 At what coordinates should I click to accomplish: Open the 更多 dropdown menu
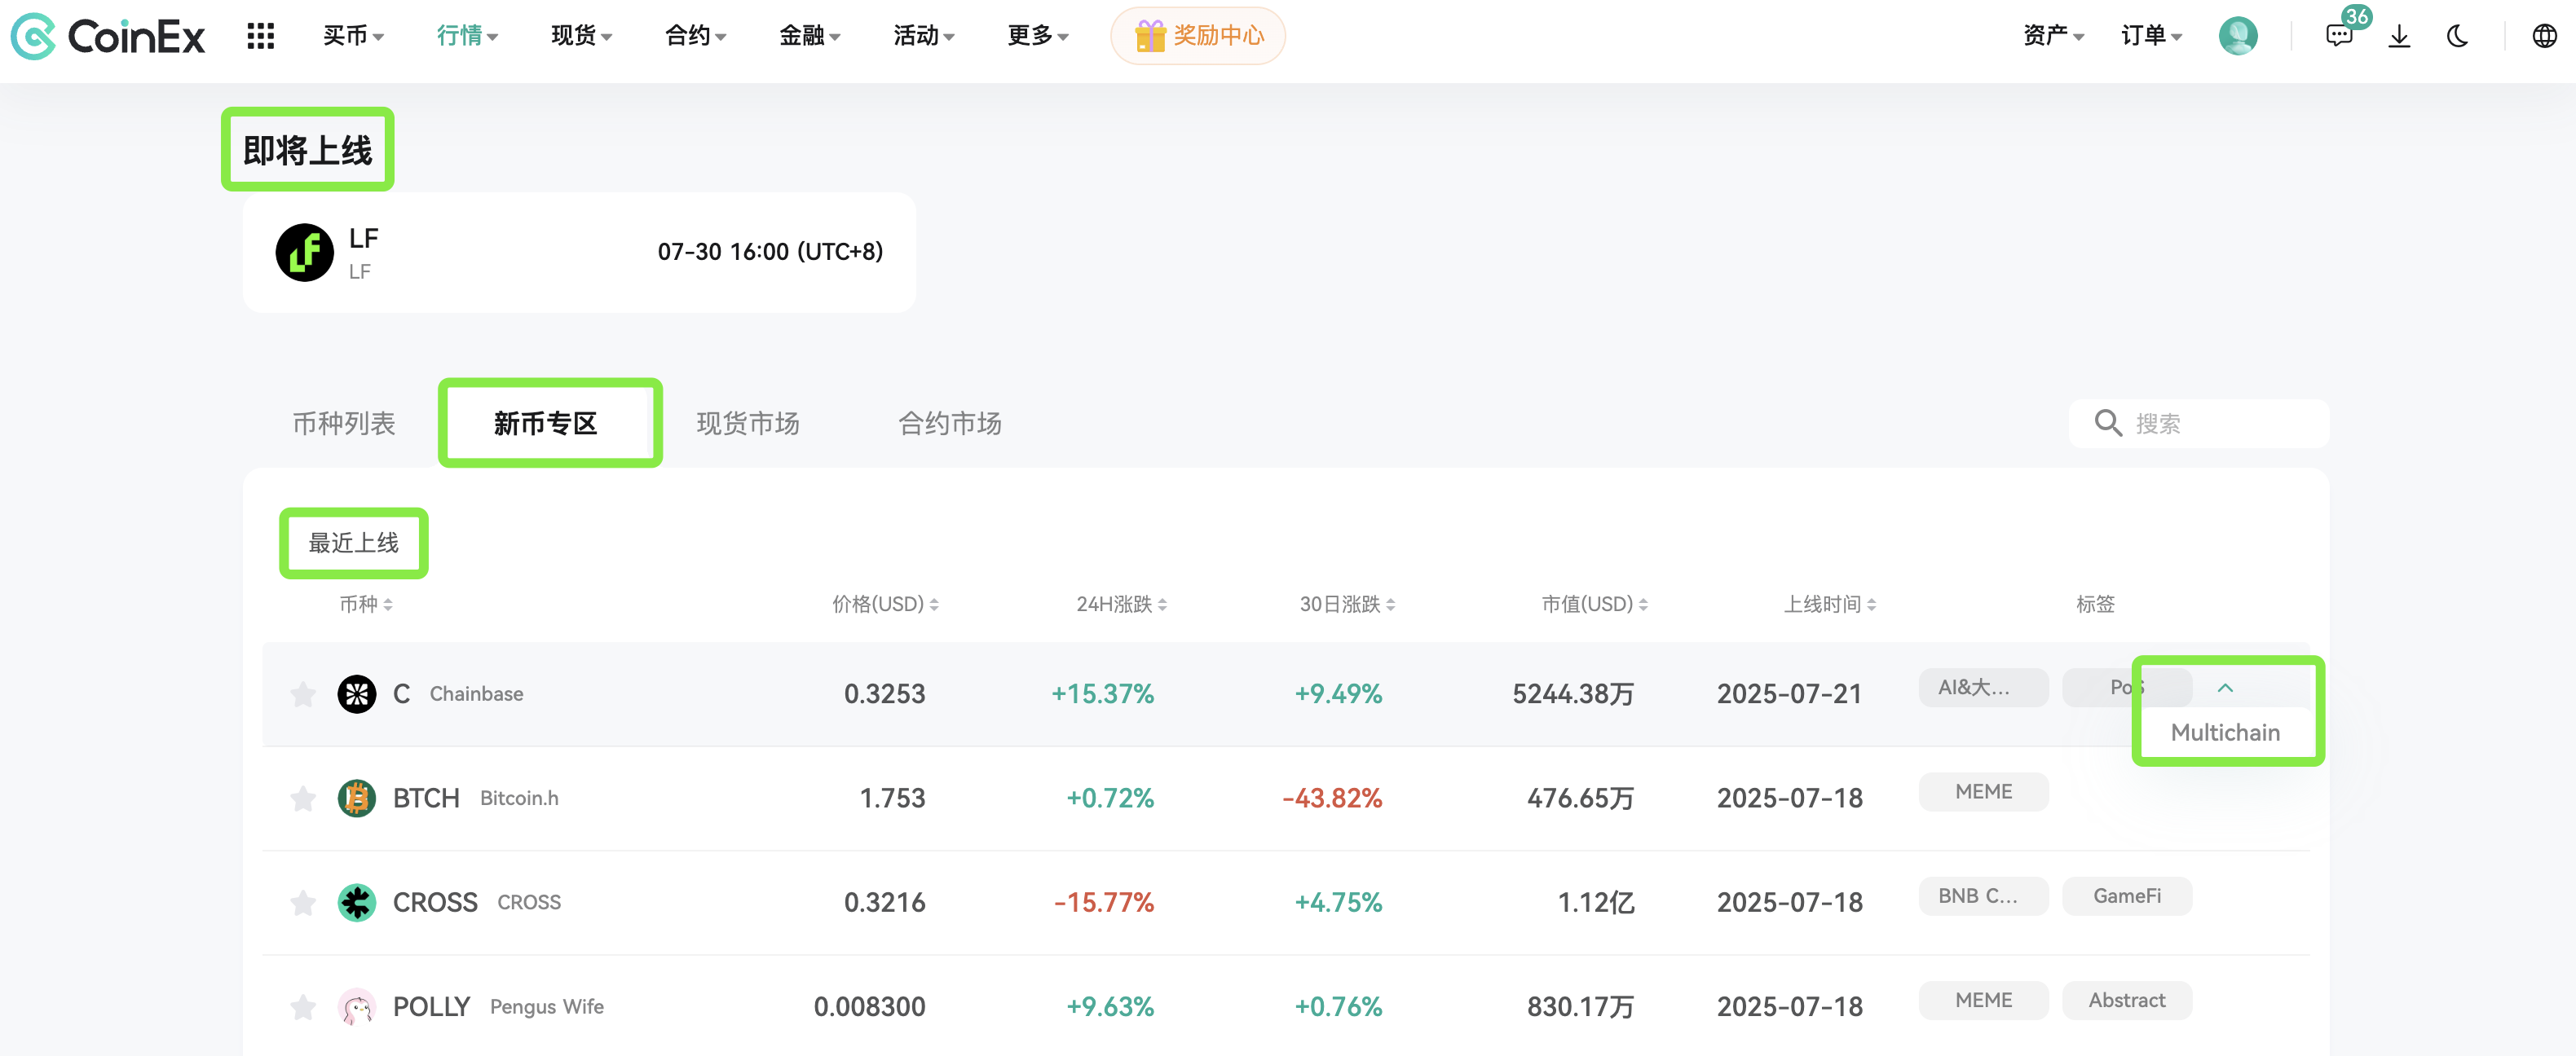(1037, 36)
